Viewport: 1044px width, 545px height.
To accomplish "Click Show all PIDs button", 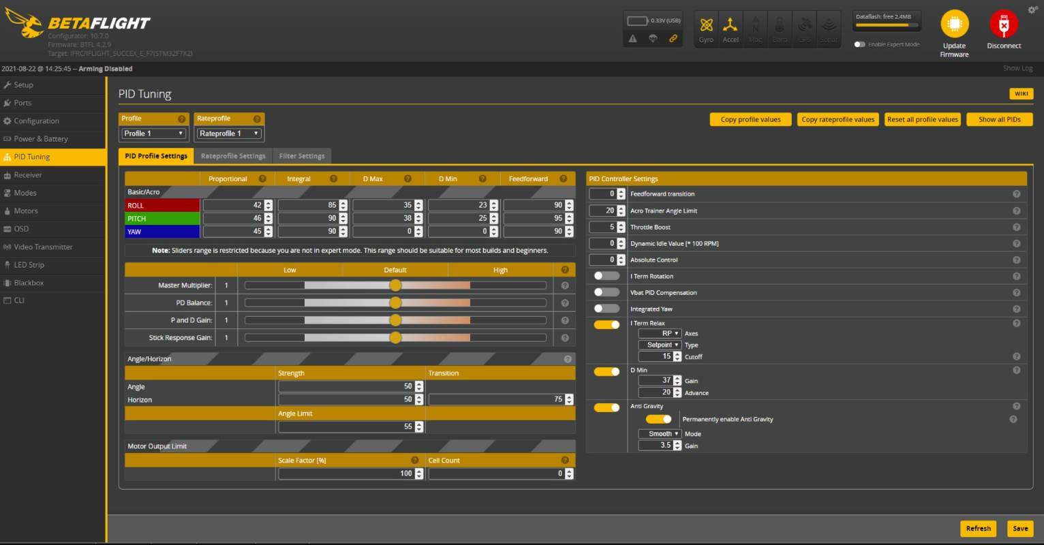I will point(1000,119).
